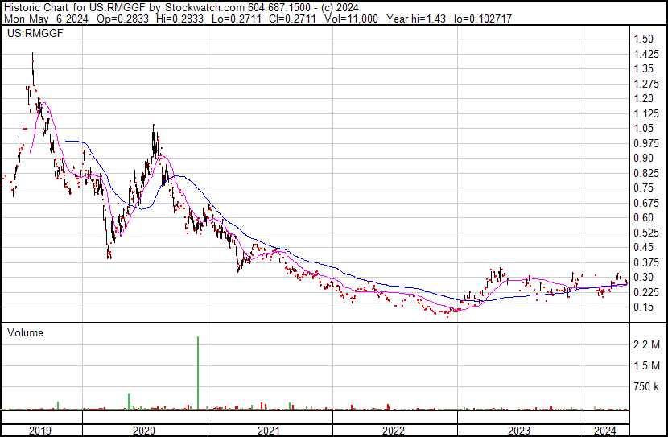
Task: Click the 1.425 price axis label
Action: tap(646, 54)
